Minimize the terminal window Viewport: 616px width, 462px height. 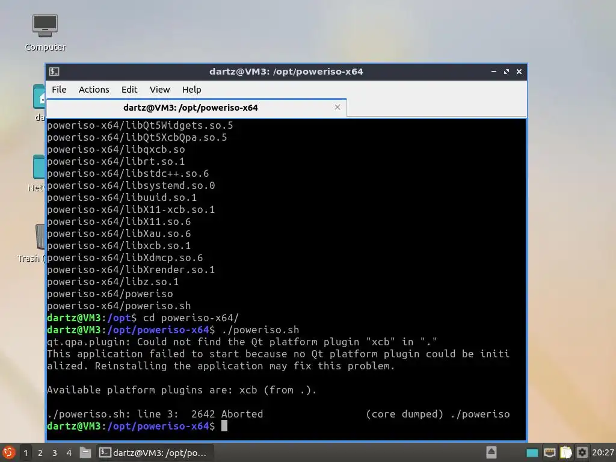[494, 72]
